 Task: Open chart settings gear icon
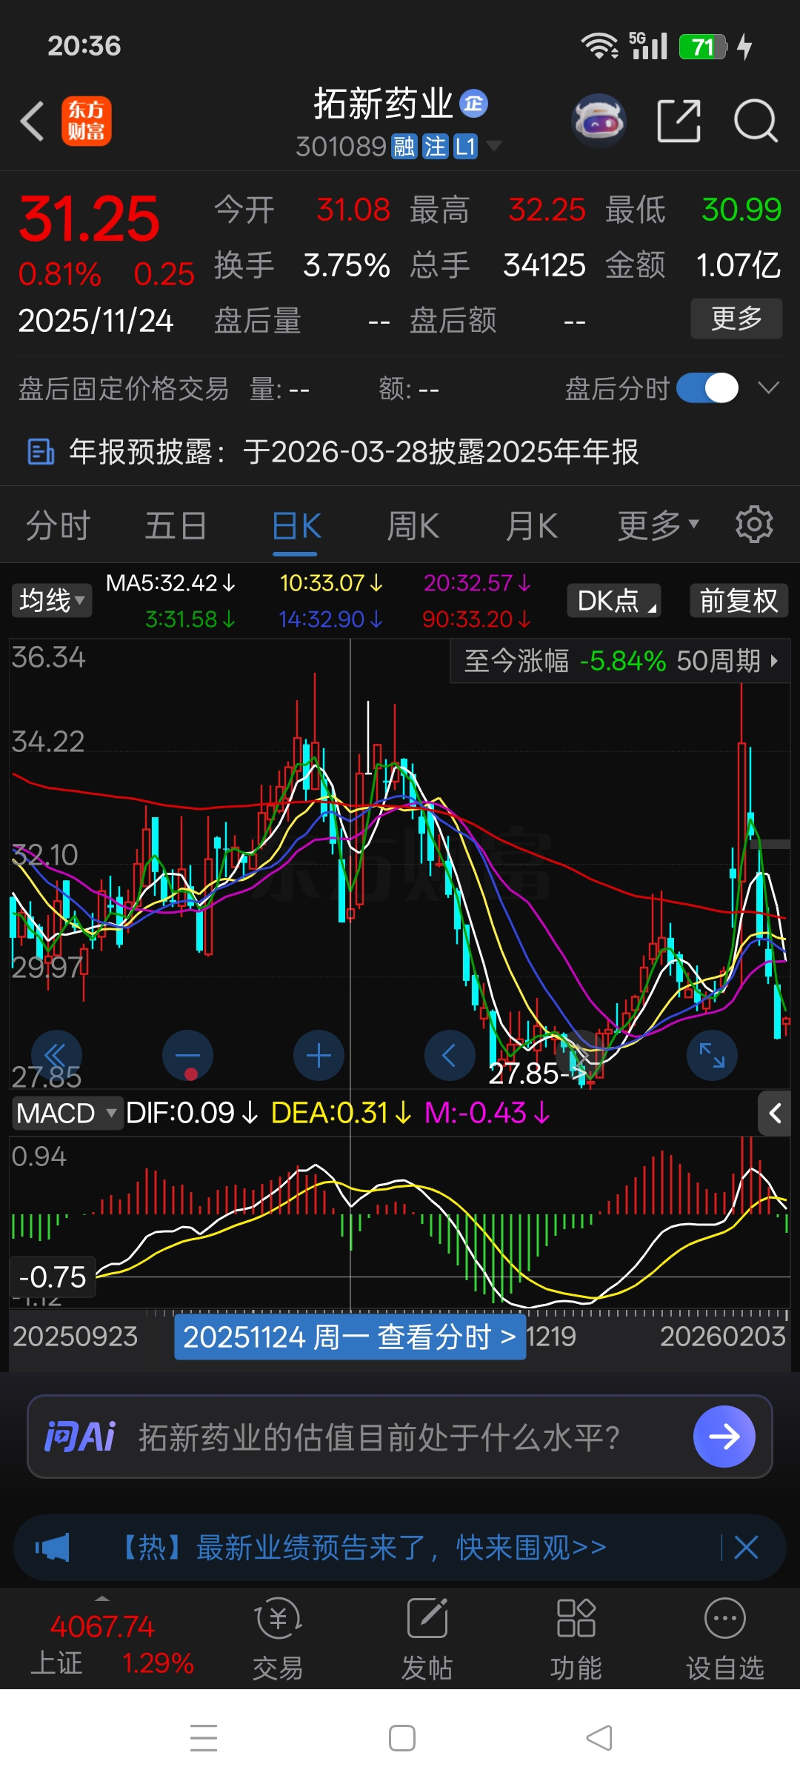pyautogui.click(x=754, y=525)
